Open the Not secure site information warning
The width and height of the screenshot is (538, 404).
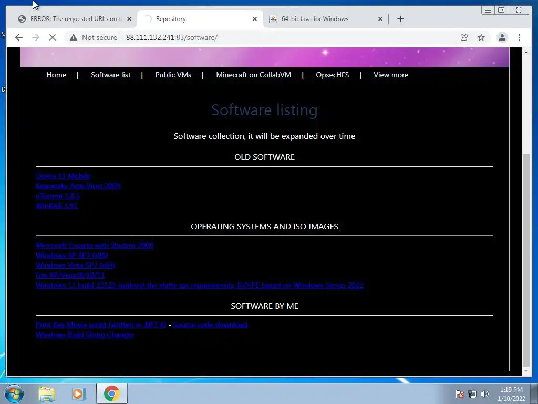[94, 37]
